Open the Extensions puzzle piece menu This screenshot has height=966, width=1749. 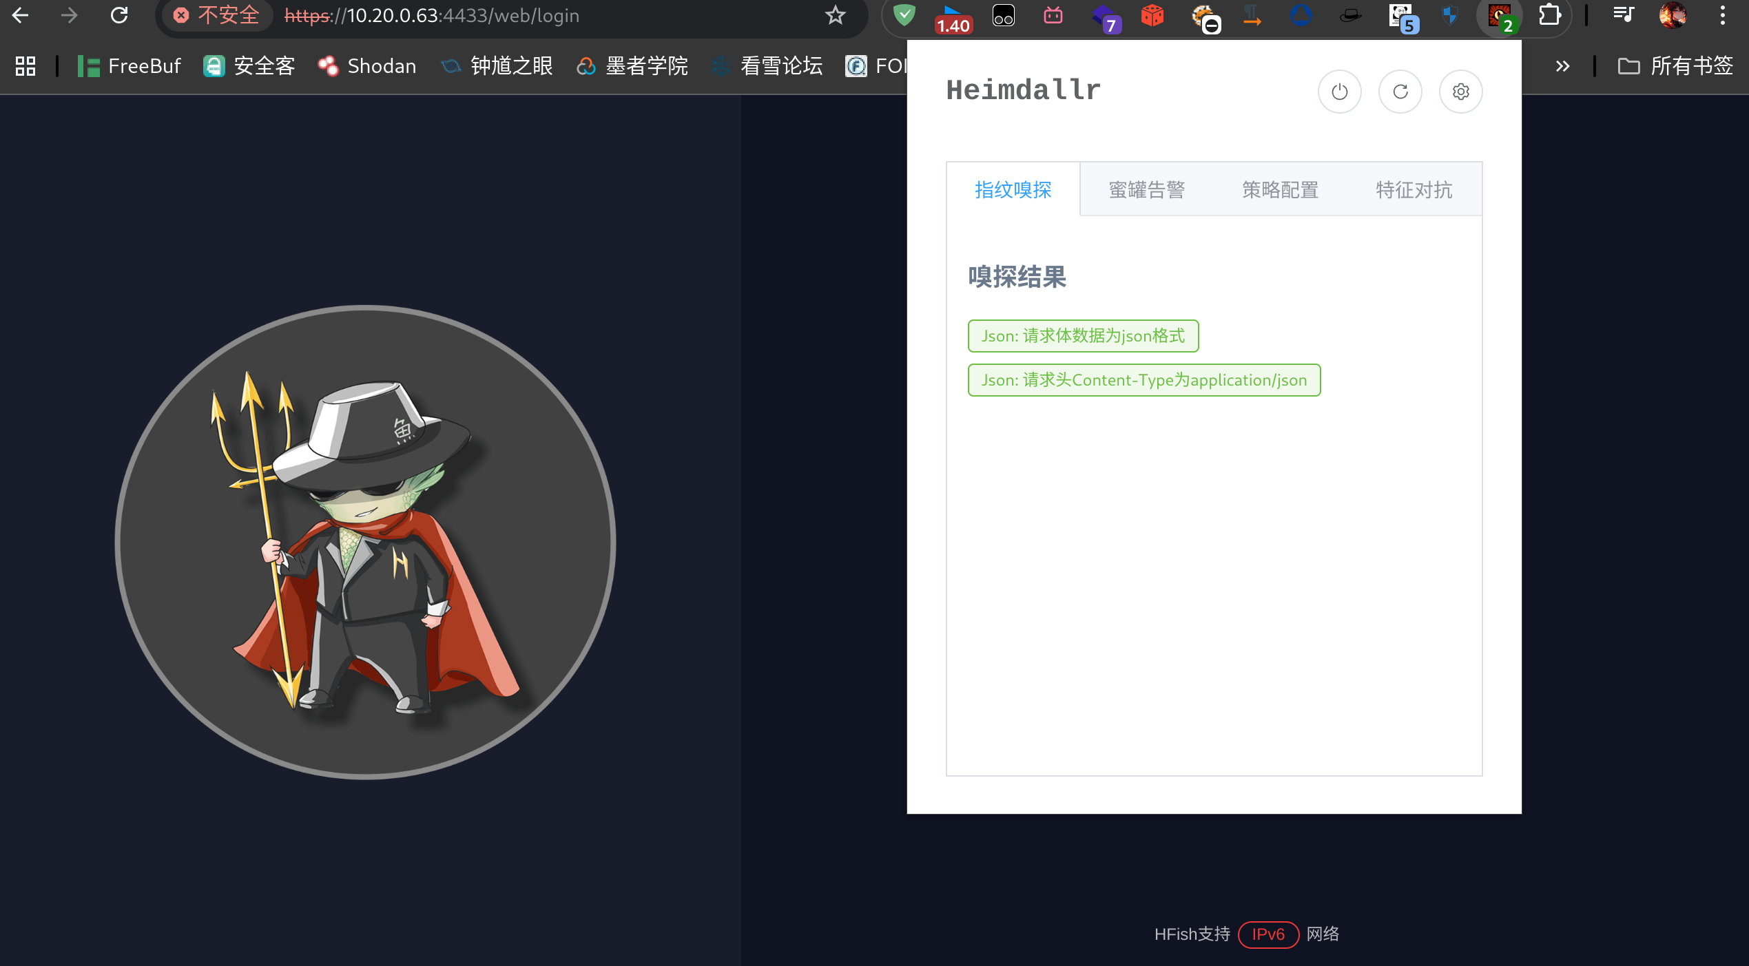[x=1549, y=15]
